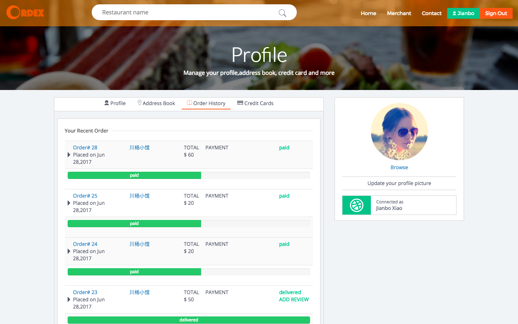Open the Credit Cards tab

tap(255, 103)
